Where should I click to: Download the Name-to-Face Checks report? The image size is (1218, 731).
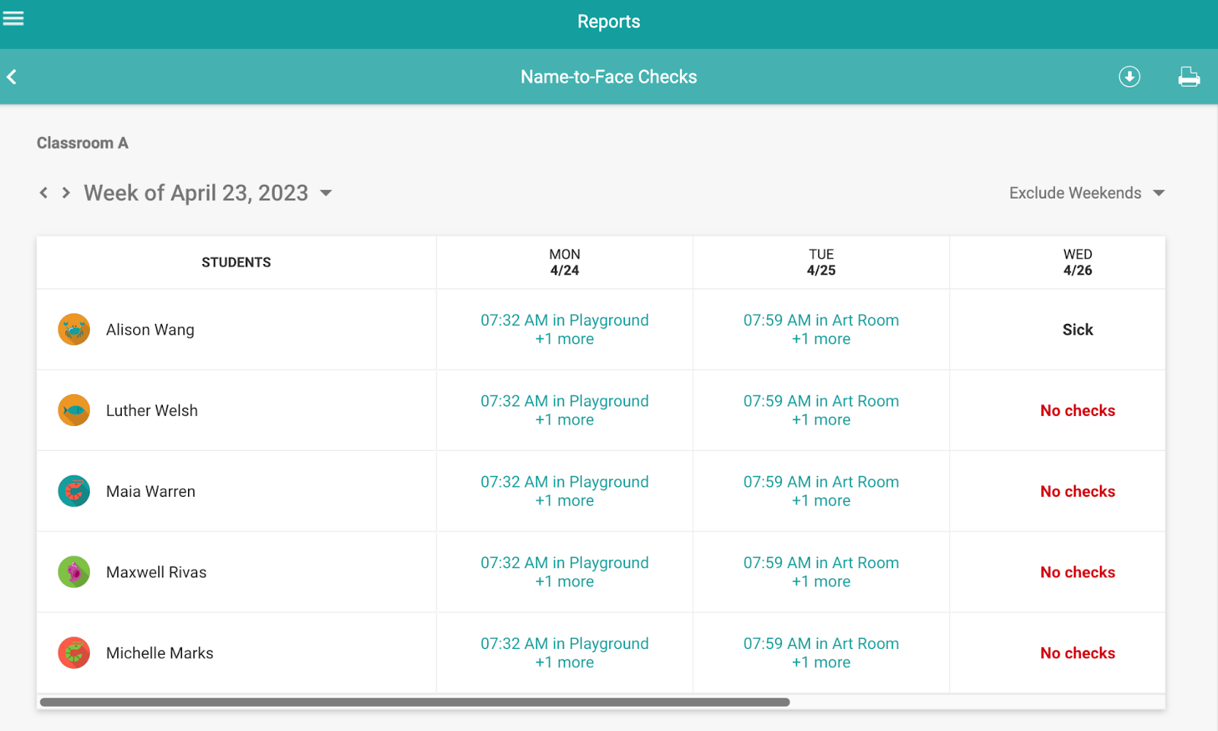click(1129, 77)
